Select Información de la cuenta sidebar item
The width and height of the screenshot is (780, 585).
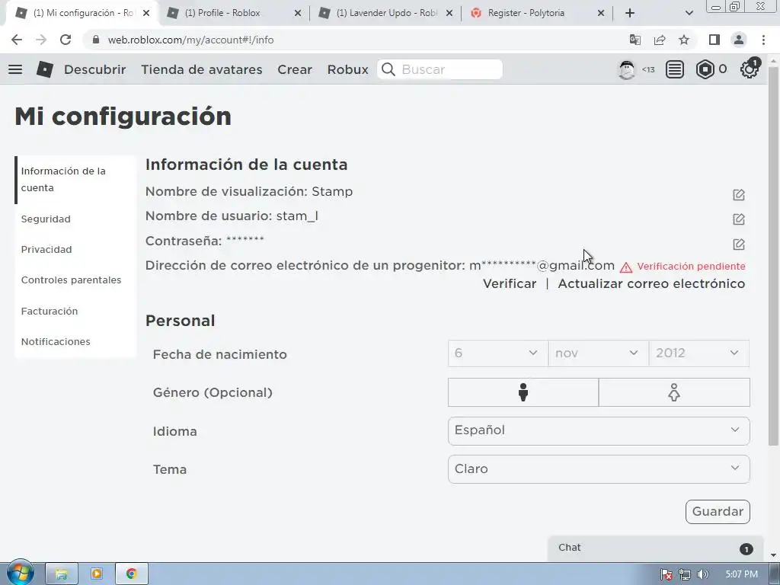point(75,180)
